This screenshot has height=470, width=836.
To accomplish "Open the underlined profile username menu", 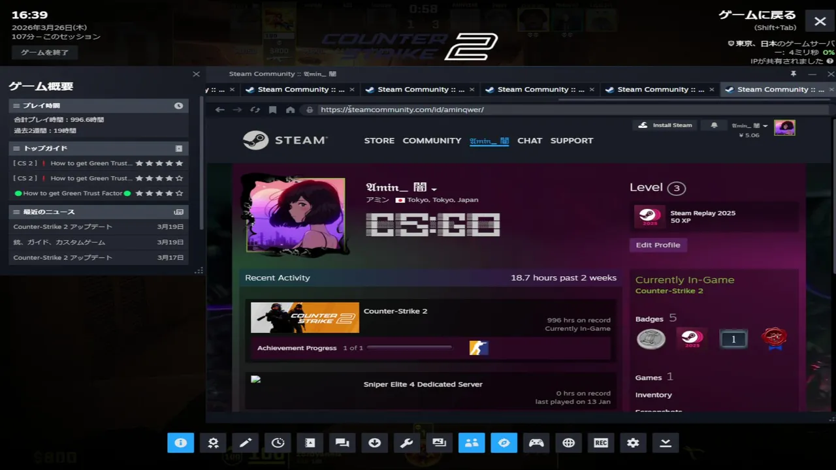I will click(489, 140).
